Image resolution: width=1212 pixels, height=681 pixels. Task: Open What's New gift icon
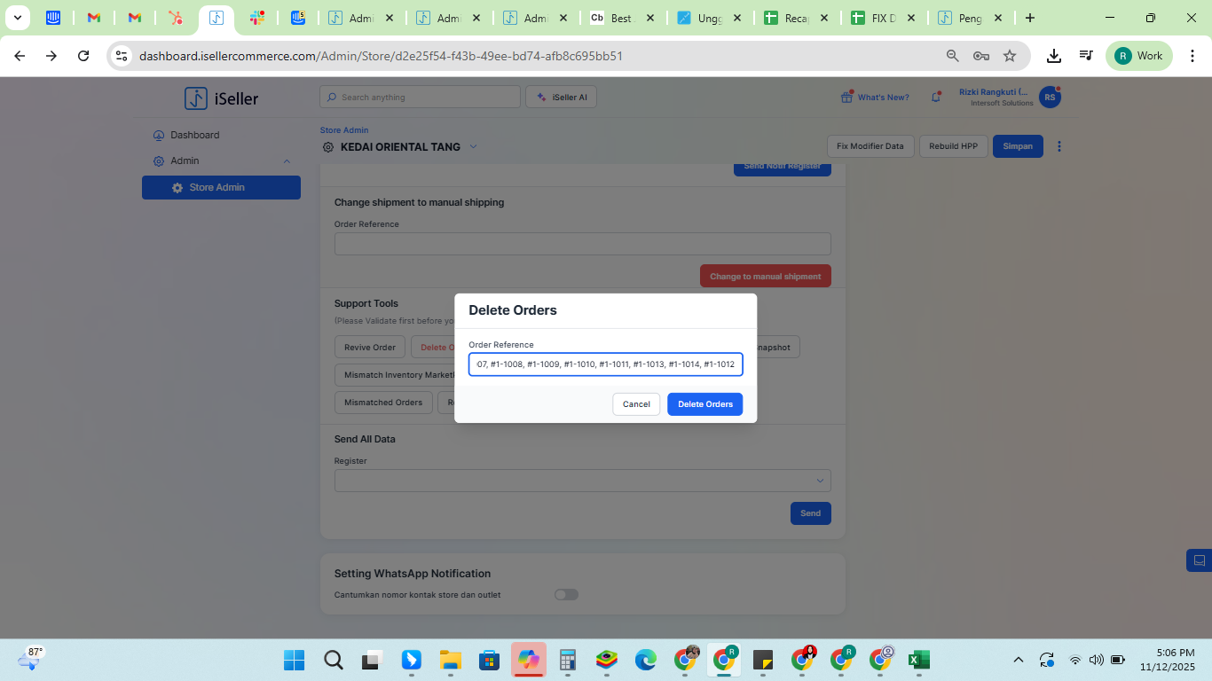(846, 98)
